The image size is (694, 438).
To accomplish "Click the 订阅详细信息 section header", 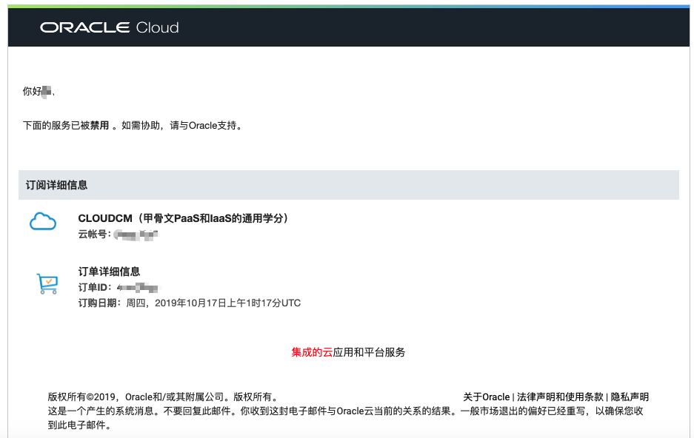I will (x=349, y=185).
